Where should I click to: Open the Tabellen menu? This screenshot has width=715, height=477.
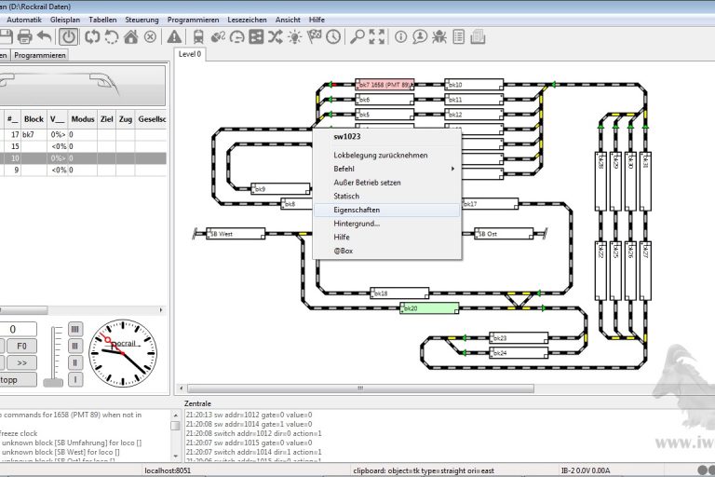click(x=102, y=20)
